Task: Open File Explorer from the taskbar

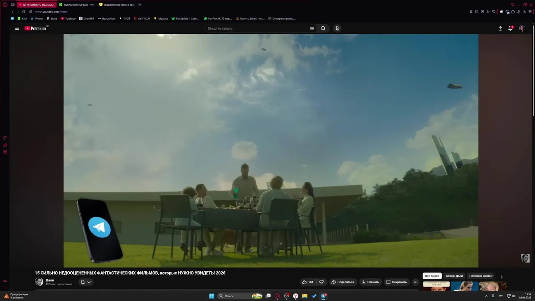Action: pos(305,296)
